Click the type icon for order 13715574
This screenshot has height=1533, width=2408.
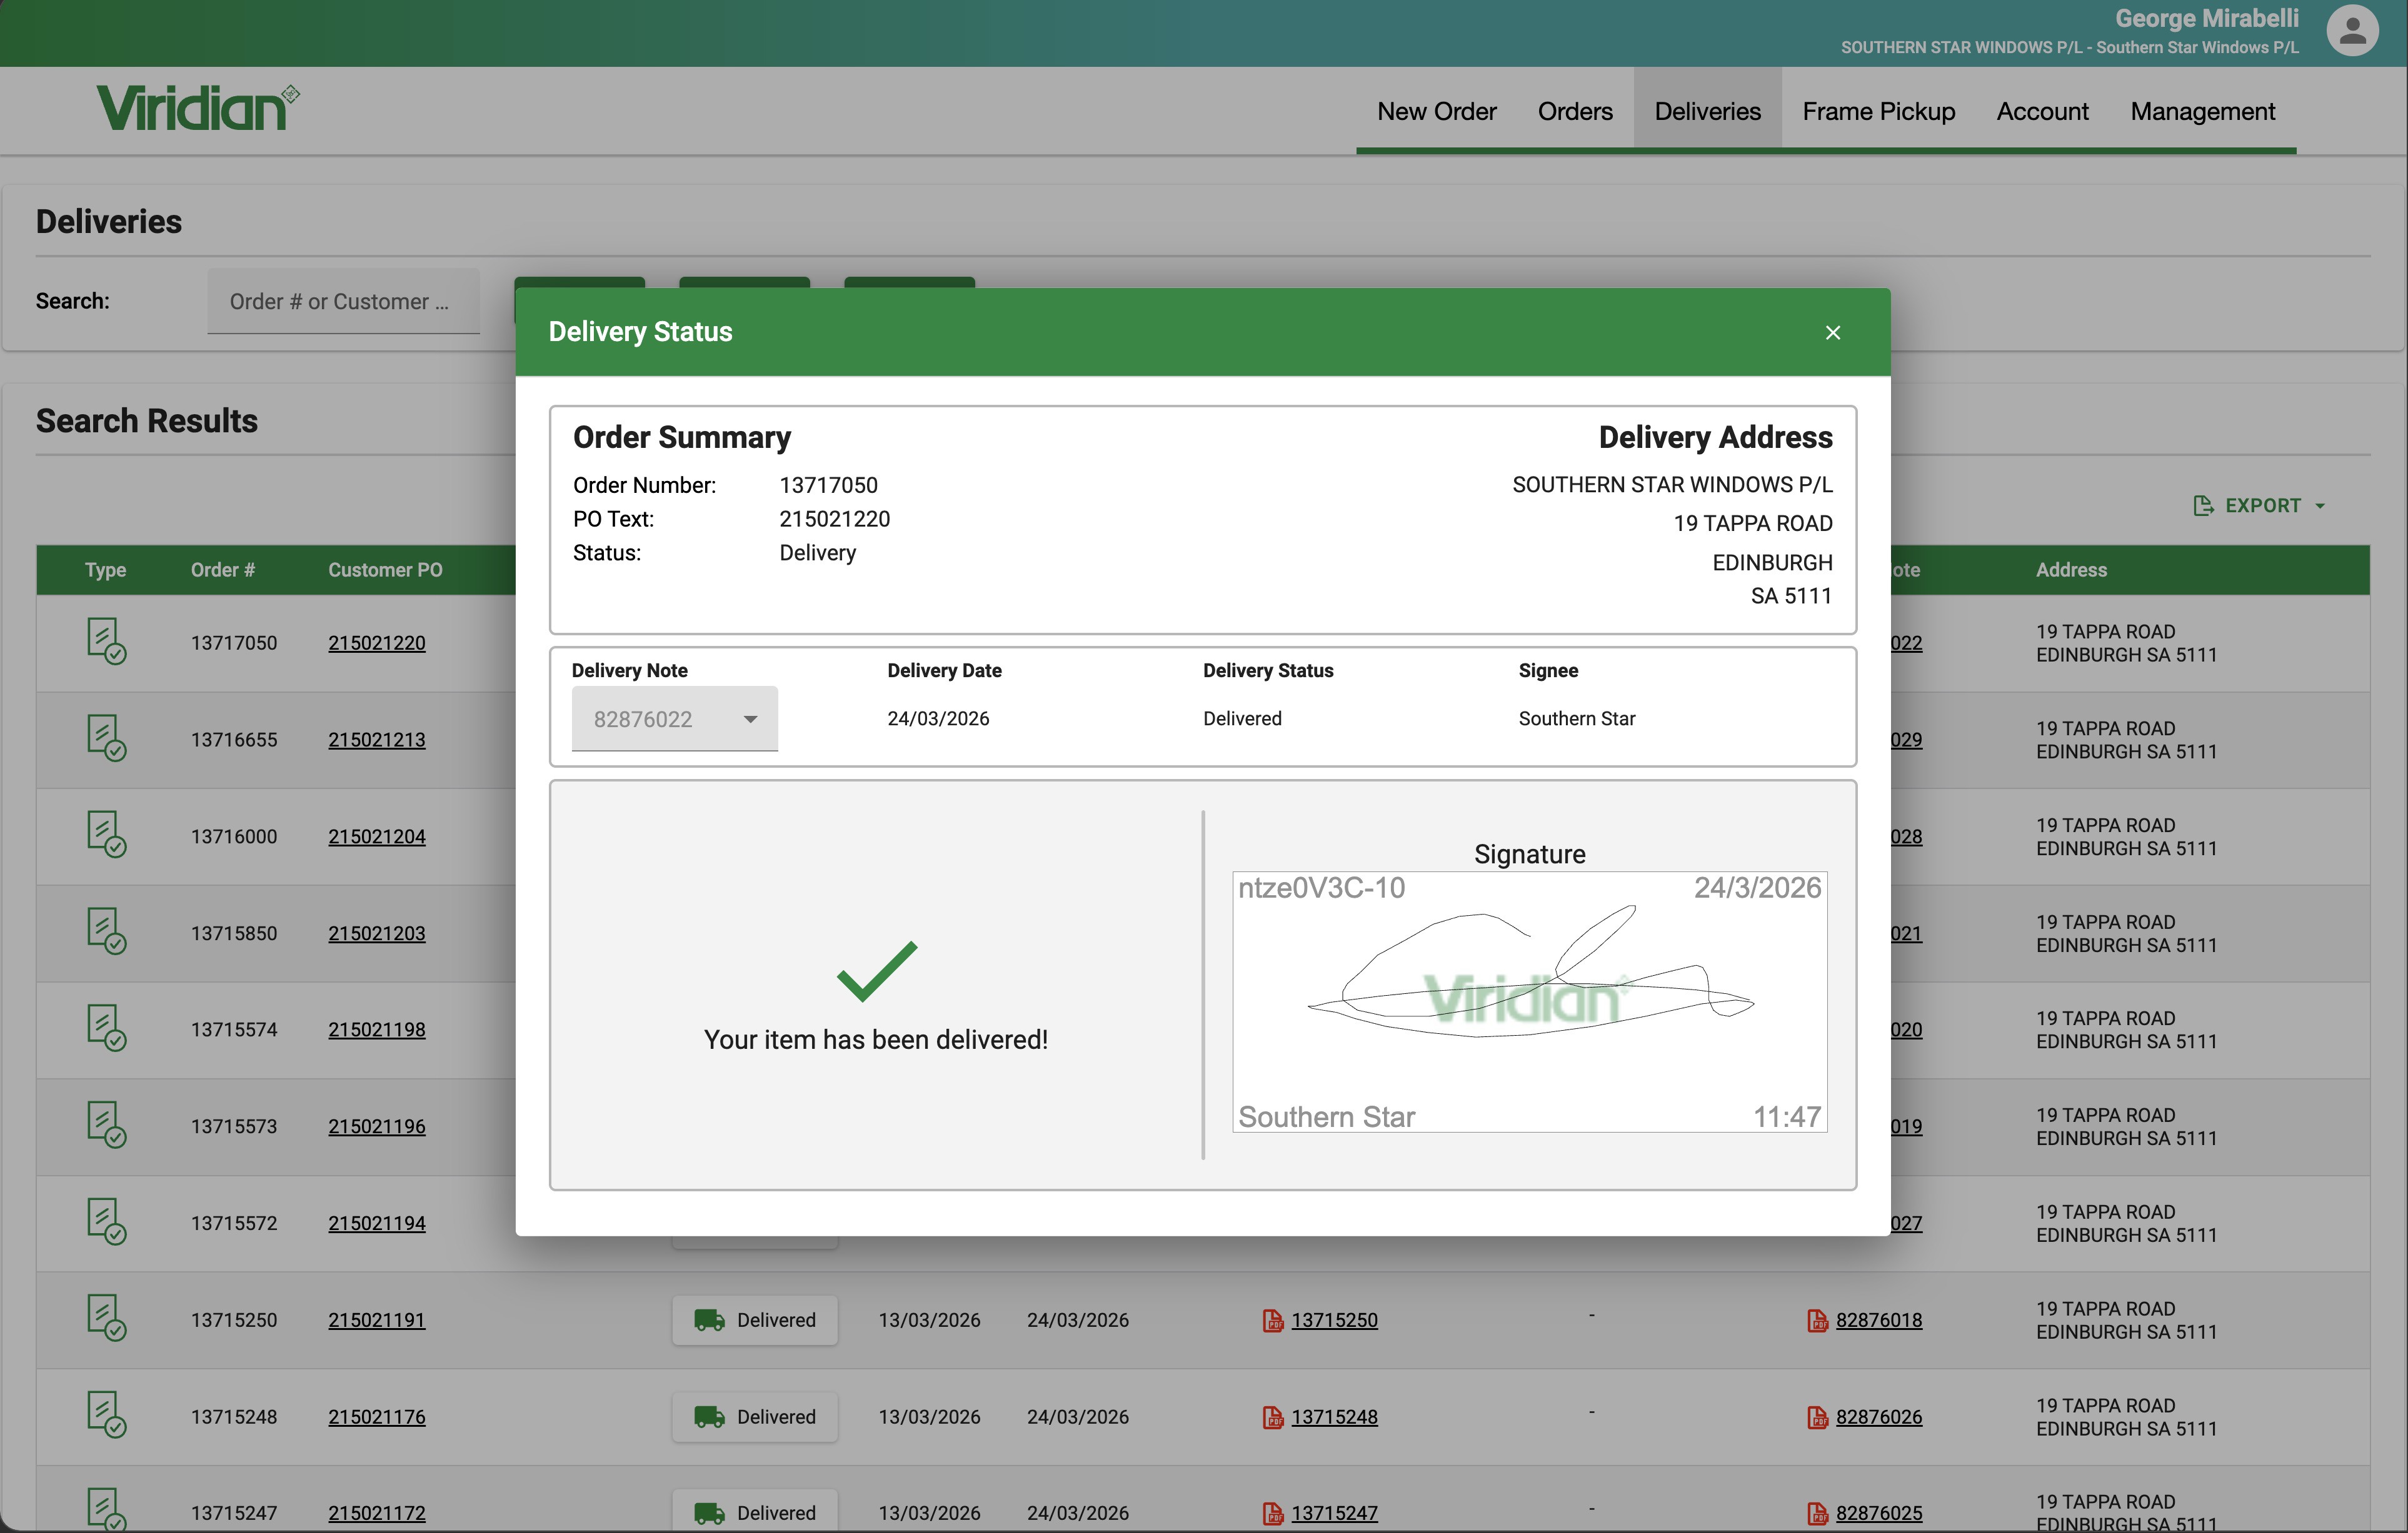pyautogui.click(x=106, y=1028)
